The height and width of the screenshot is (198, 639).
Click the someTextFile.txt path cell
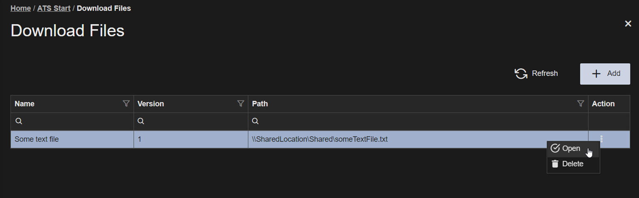tap(320, 139)
